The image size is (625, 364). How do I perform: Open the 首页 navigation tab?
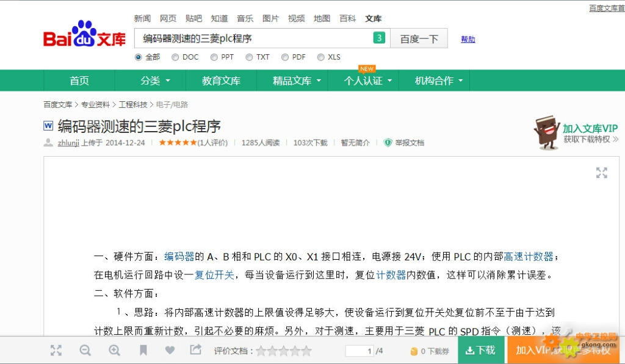click(79, 80)
